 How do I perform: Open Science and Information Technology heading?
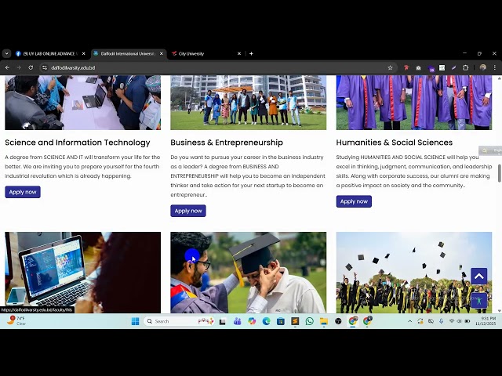pos(78,143)
